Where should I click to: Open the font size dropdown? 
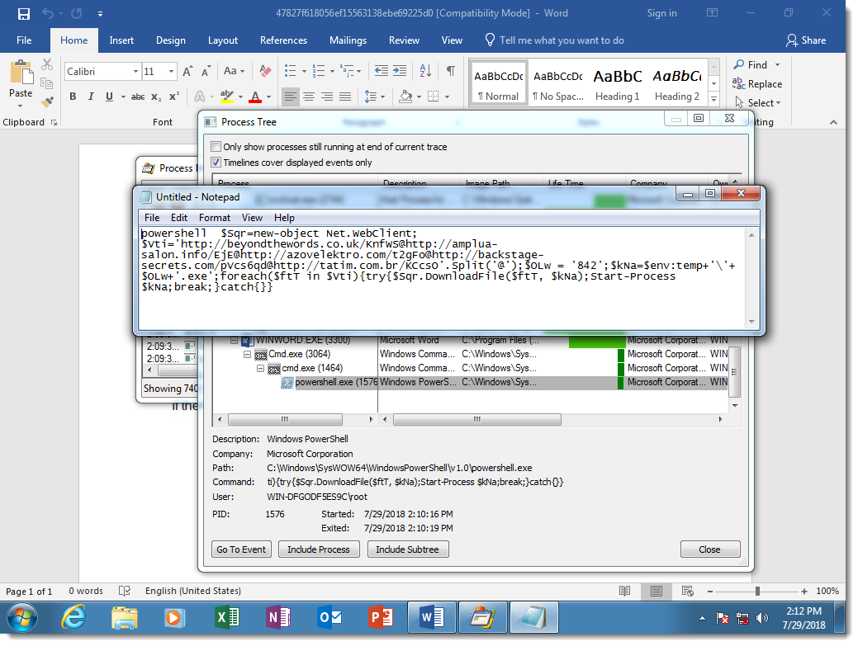[171, 72]
